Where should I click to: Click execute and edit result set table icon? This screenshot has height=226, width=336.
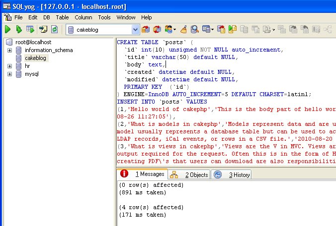click(x=30, y=29)
